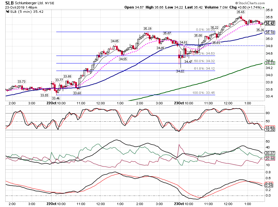Click the 35.19 swing high price label
This screenshot has width=278, height=207.
(x=148, y=29)
